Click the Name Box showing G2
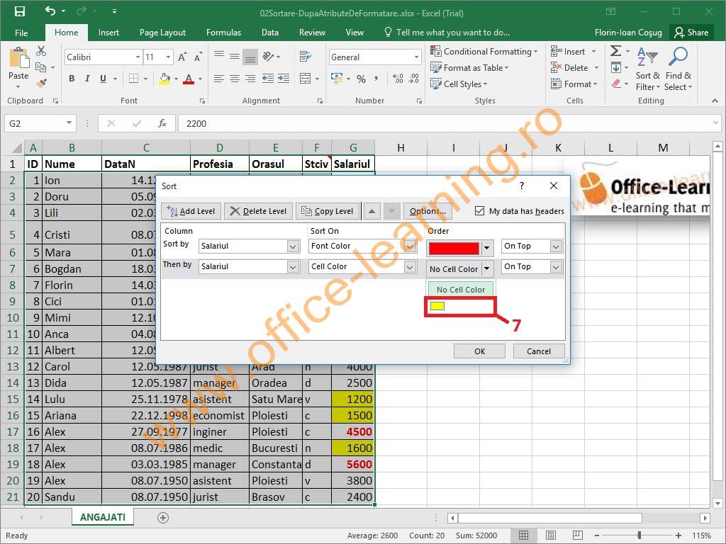 point(34,123)
